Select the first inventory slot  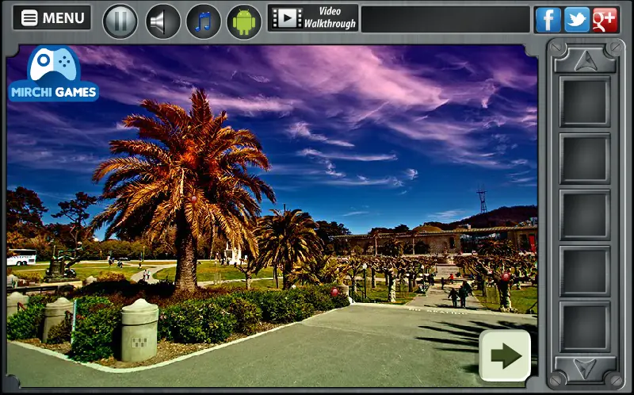(585, 102)
